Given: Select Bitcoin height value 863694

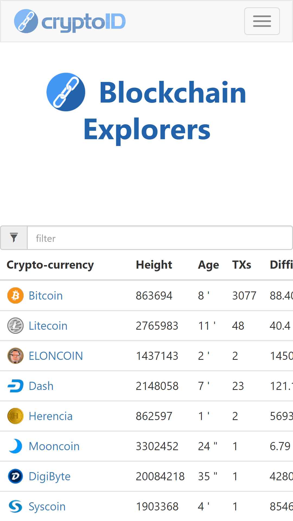Looking at the screenshot, I should 154,296.
